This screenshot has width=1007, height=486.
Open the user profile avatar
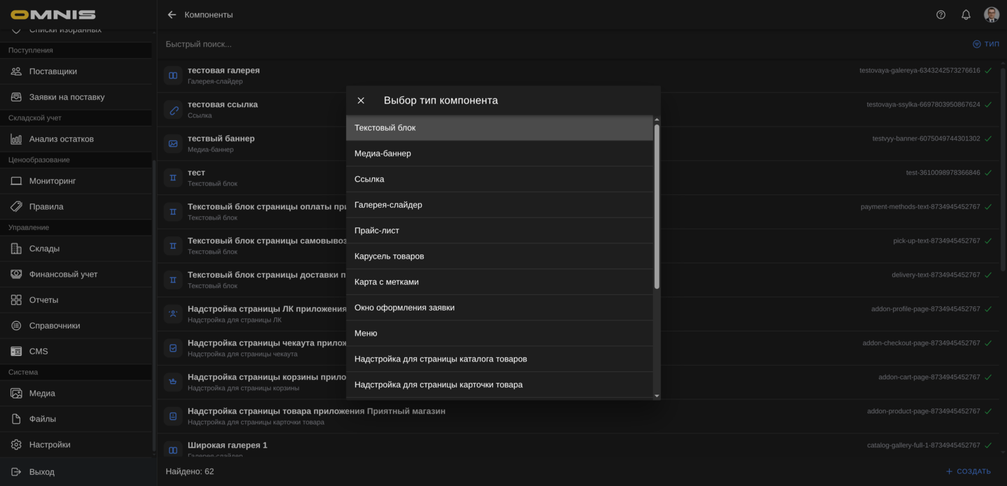(x=991, y=15)
